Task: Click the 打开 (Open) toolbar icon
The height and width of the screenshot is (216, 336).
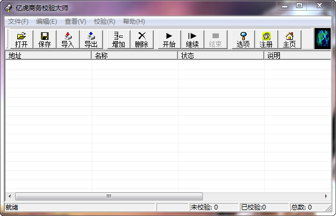Action: point(22,40)
